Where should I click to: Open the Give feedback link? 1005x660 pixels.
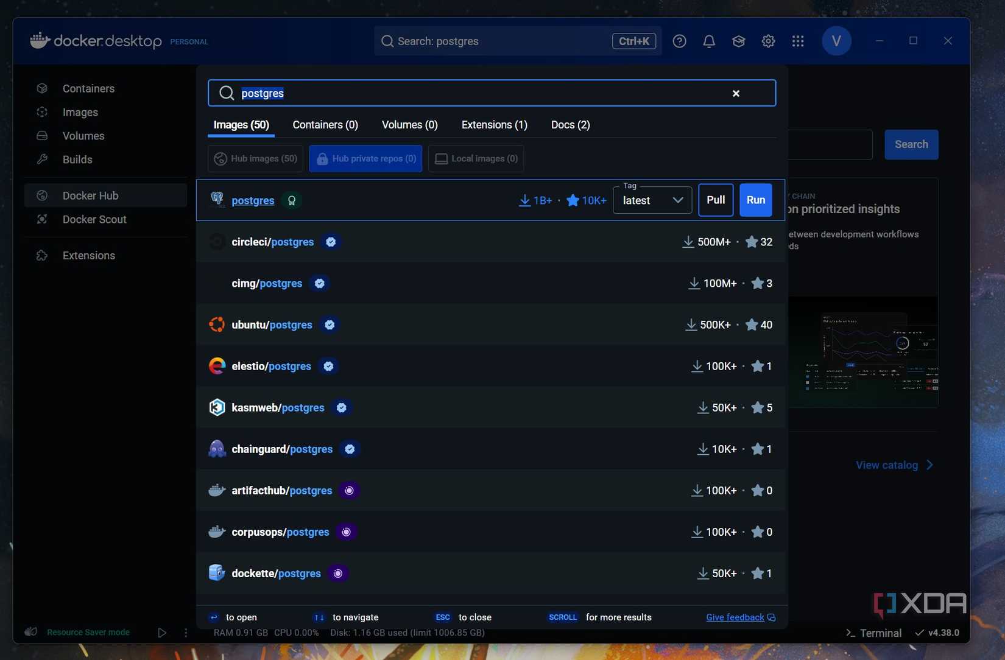coord(741,617)
